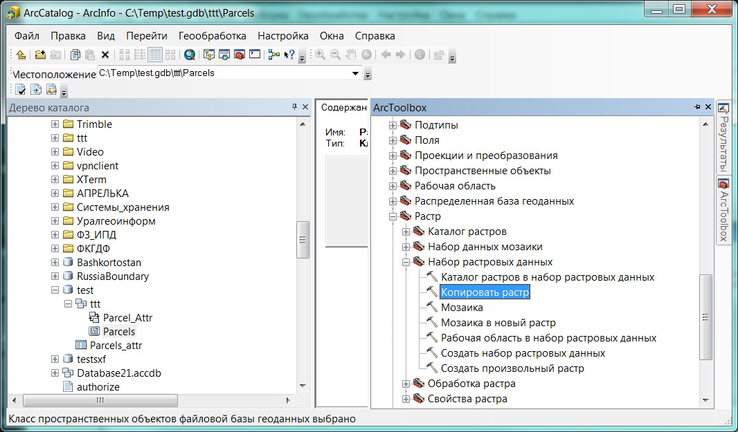738x432 pixels.
Task: Collapse the ttt dataset node under test
Action: tap(69, 303)
